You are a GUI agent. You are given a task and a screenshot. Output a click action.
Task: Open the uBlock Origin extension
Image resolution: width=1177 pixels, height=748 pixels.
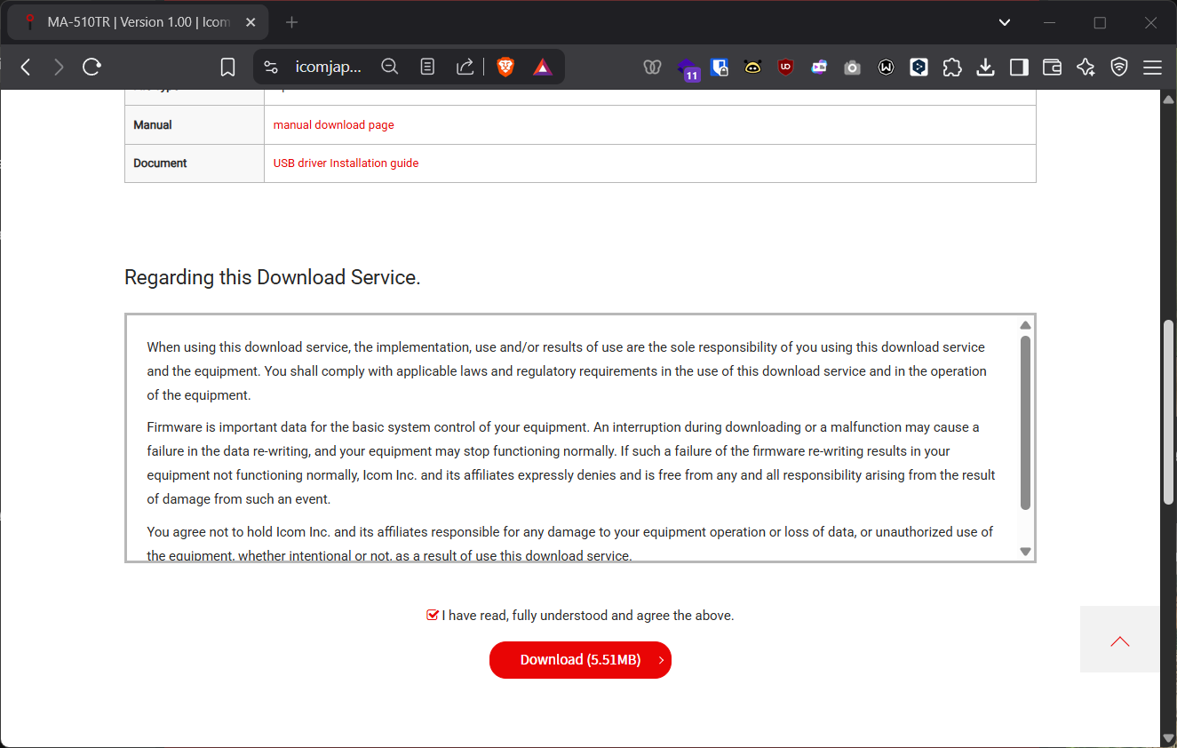785,67
